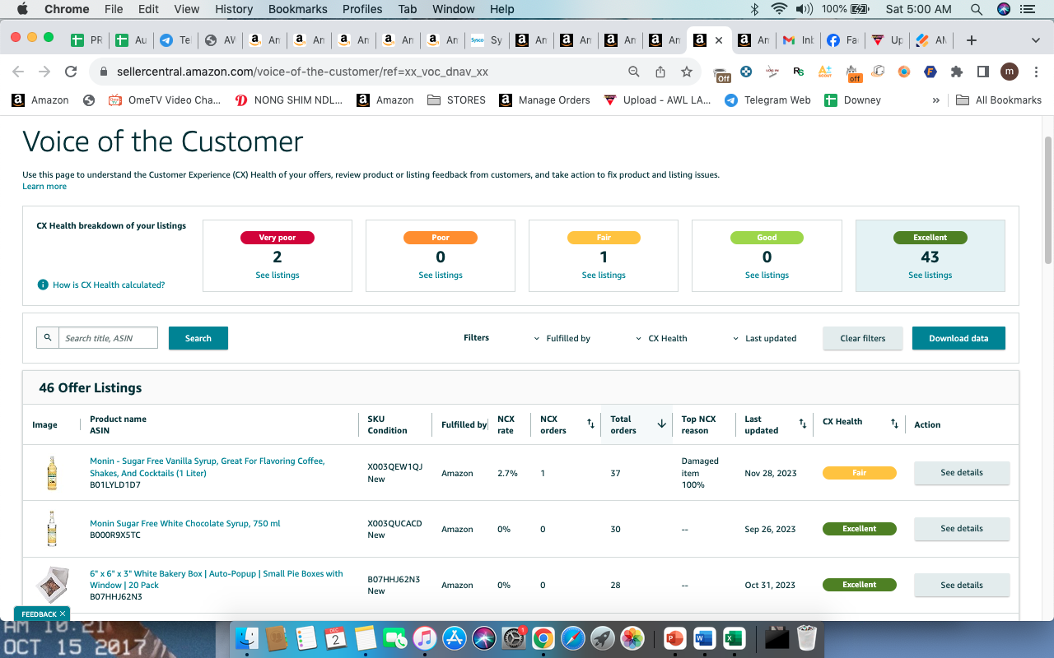See listings under the Very poor card
1054x658 pixels.
pos(277,276)
